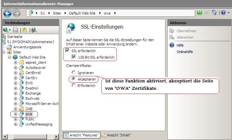Click the Save disk icon in Verbindungen

(x=15, y=30)
